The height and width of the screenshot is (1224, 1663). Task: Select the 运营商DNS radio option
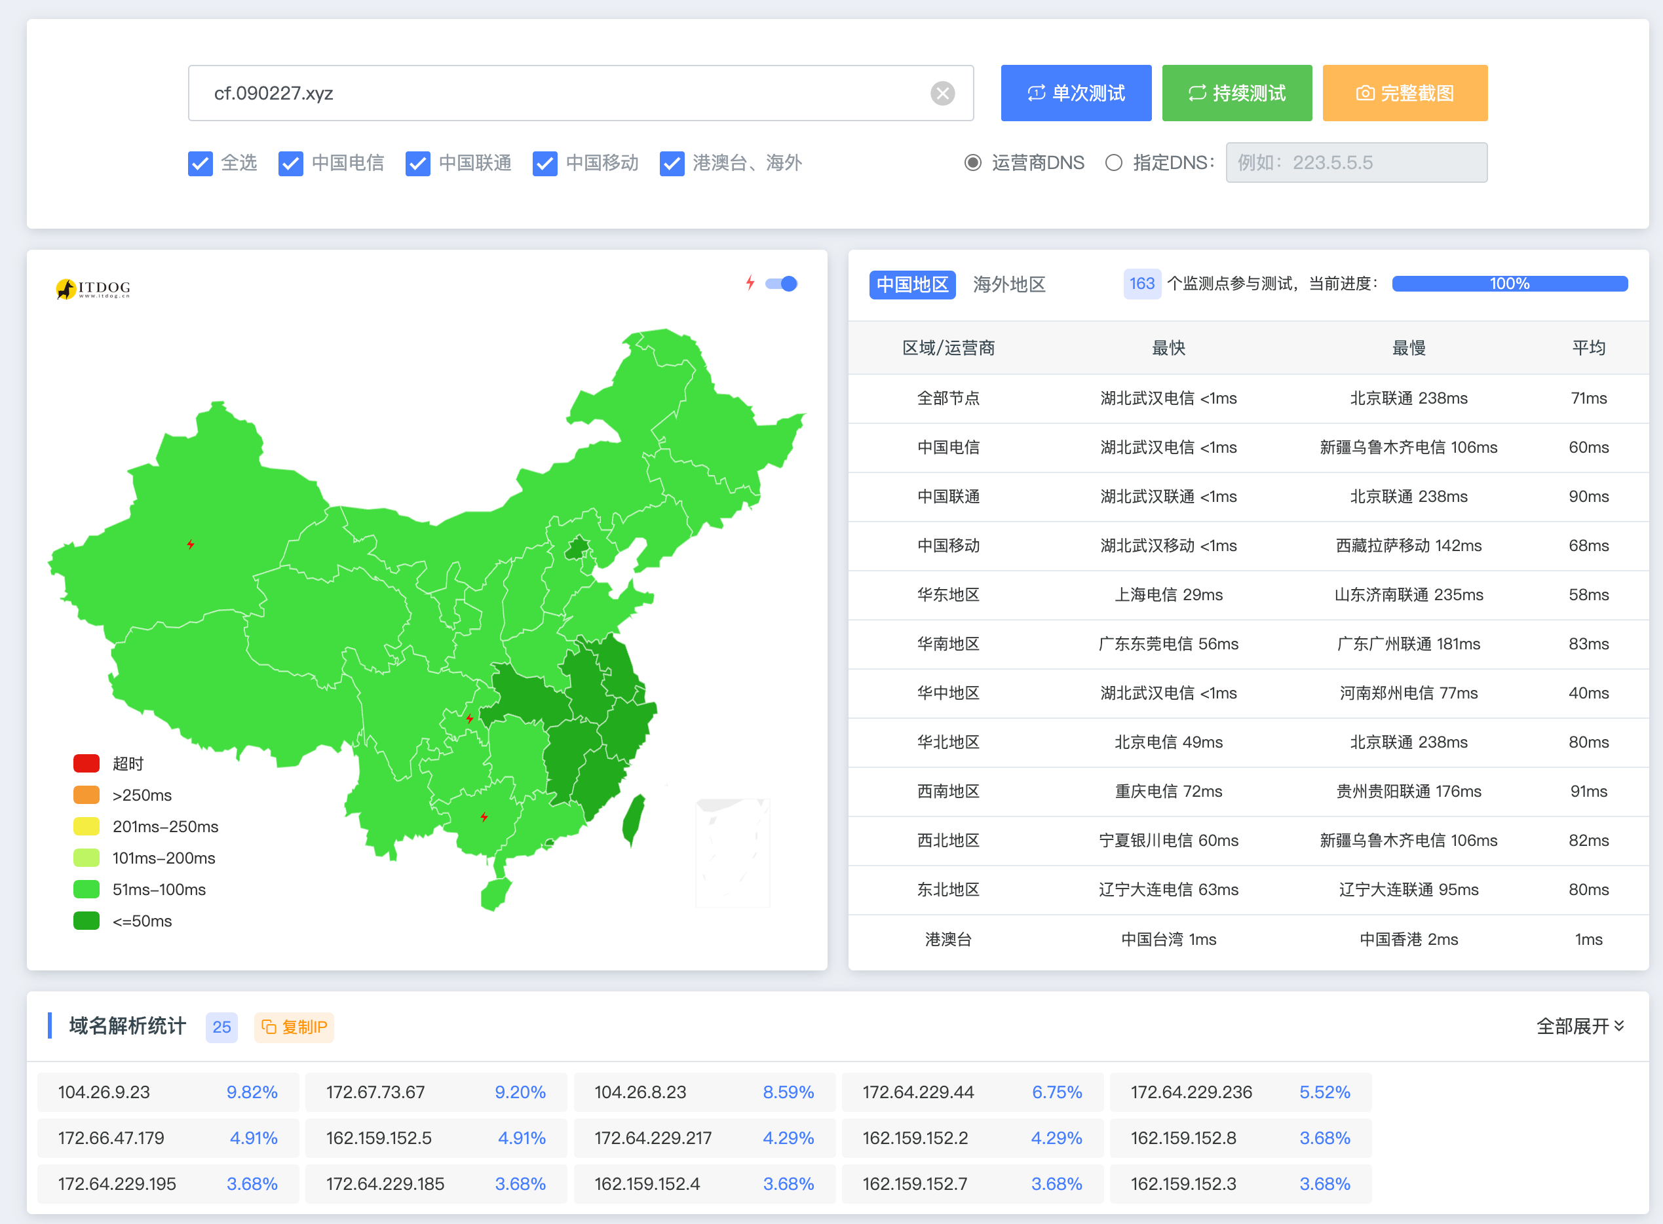click(x=972, y=163)
